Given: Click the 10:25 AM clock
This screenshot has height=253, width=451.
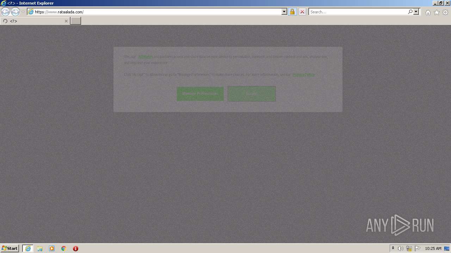Looking at the screenshot, I should click(433, 248).
